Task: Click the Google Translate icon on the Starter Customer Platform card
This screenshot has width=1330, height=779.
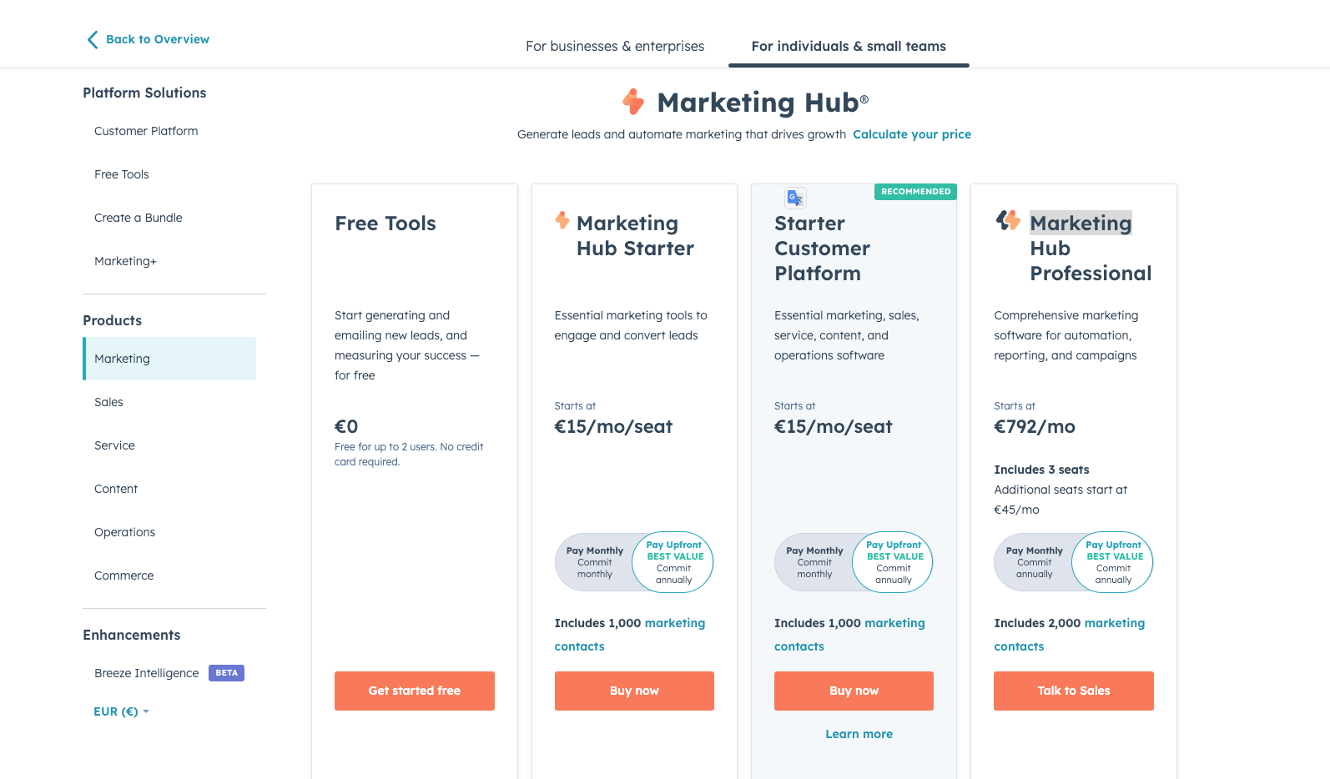Action: point(796,198)
